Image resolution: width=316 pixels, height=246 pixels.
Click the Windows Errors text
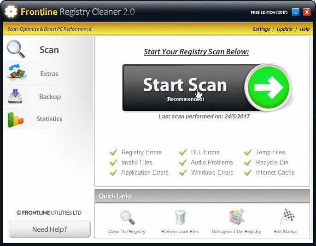point(212,172)
